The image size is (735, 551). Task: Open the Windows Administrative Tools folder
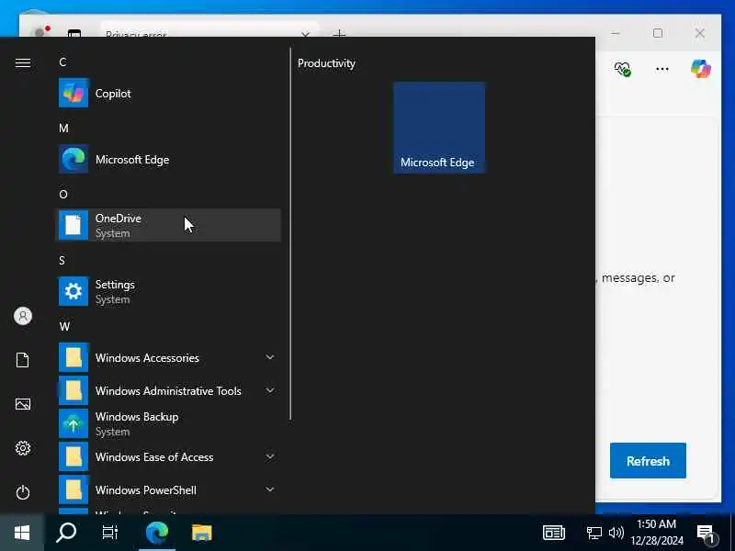click(169, 391)
